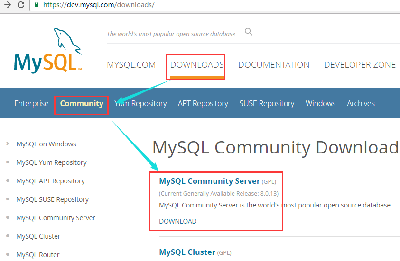The width and height of the screenshot is (400, 261).
Task: Open MYSQL.COM top navigation tab
Action: tap(131, 65)
